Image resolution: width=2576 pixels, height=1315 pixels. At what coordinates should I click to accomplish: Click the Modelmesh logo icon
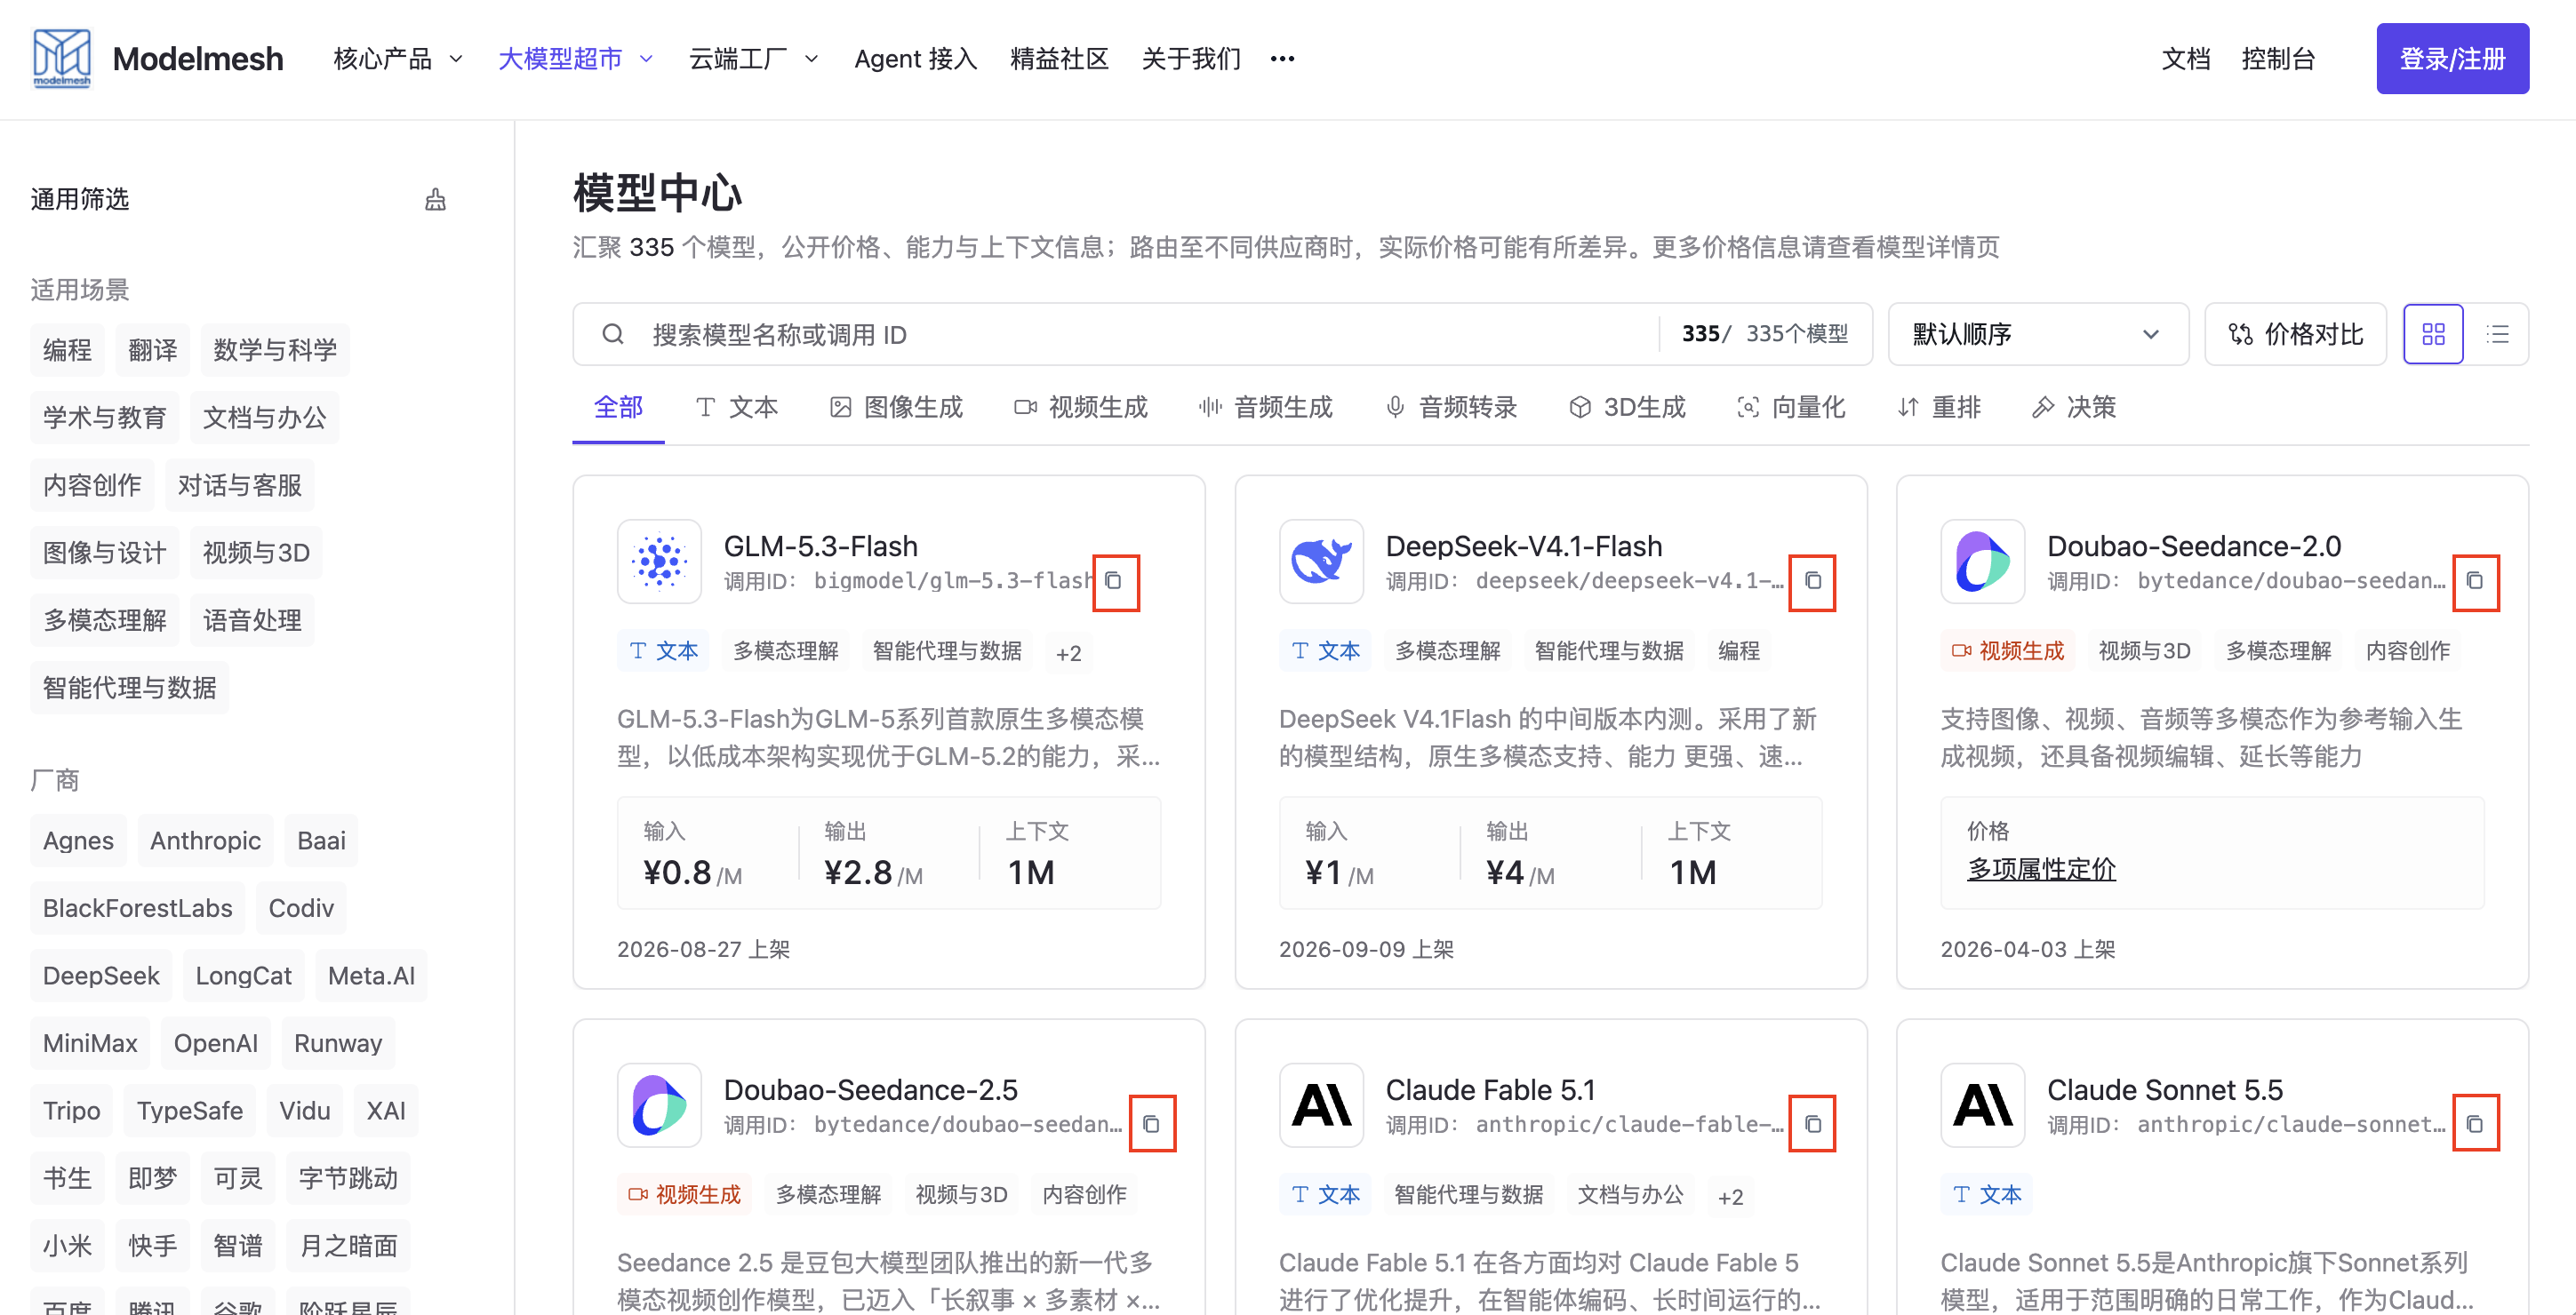(x=62, y=58)
